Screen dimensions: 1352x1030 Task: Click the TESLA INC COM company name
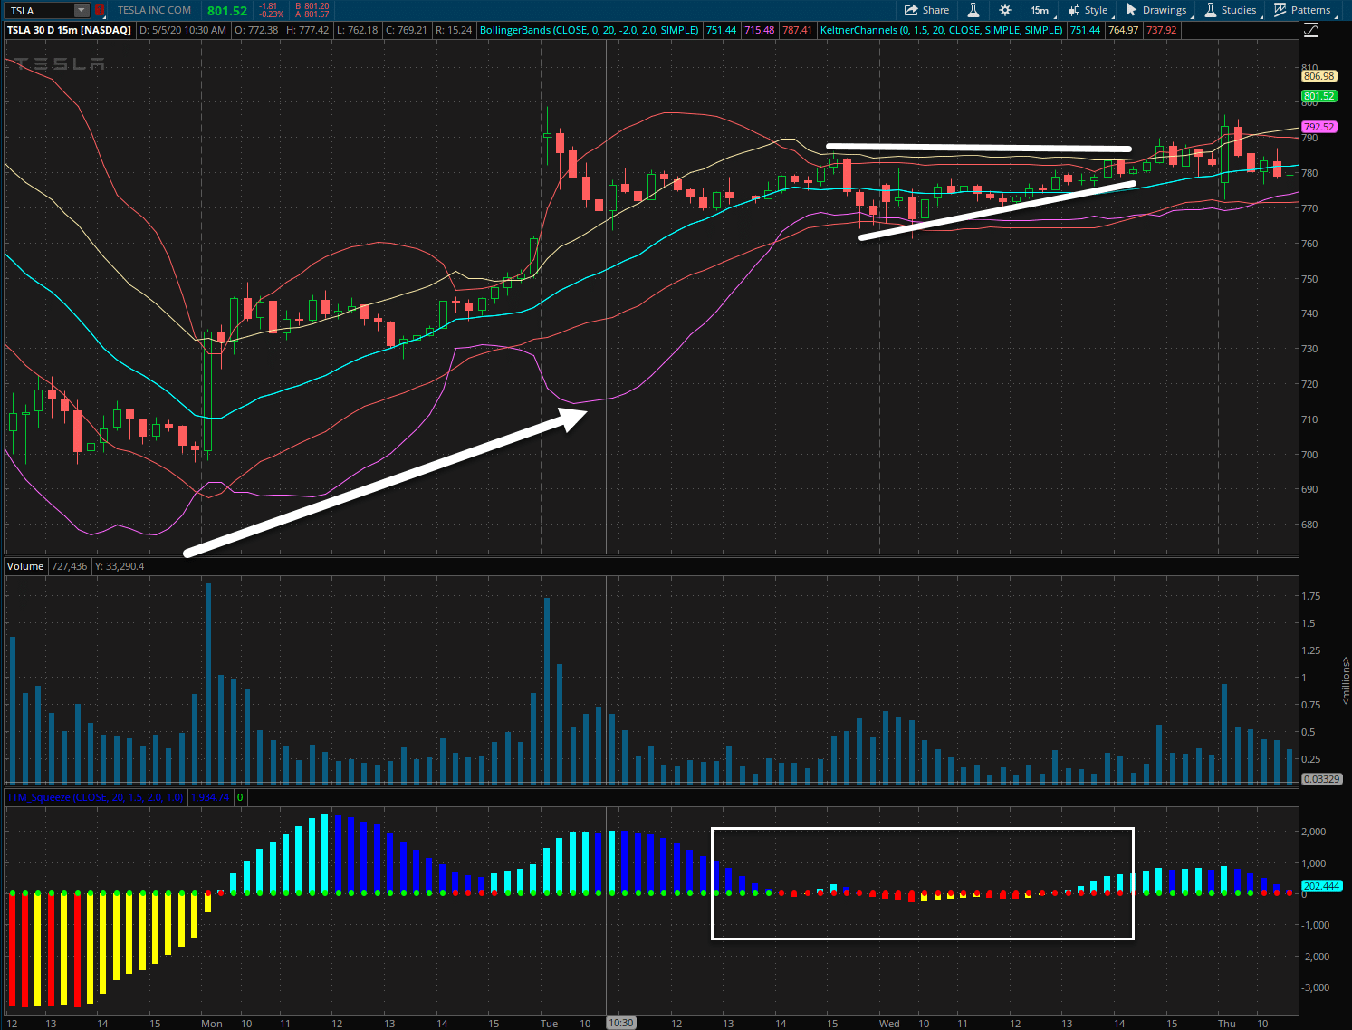click(154, 10)
